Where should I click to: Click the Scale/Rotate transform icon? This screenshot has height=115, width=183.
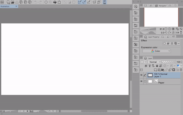[x=59, y=2]
